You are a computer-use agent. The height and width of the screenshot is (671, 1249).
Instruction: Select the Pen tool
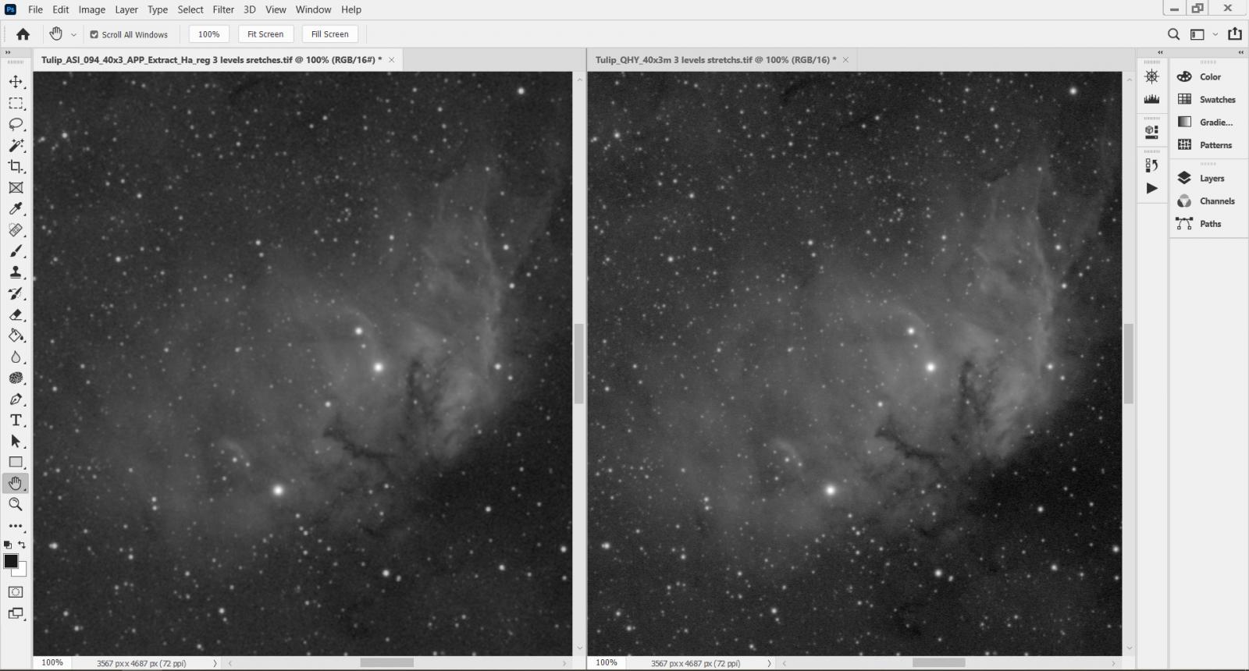16,399
